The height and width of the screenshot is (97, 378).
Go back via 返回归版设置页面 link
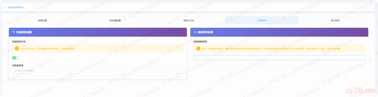(x=16, y=7)
